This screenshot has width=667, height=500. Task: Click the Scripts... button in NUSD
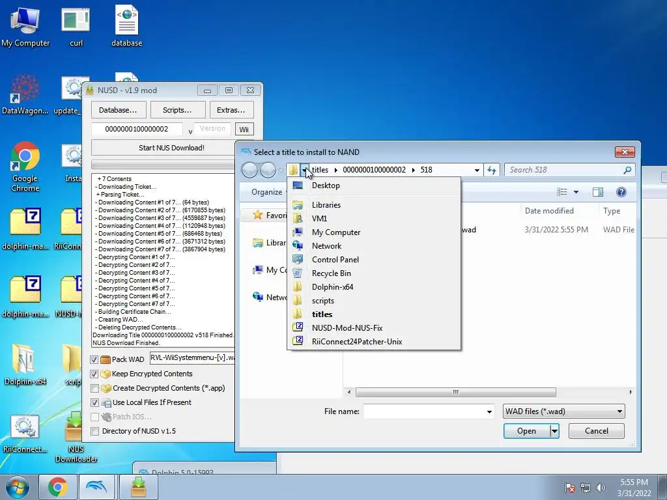pos(177,110)
